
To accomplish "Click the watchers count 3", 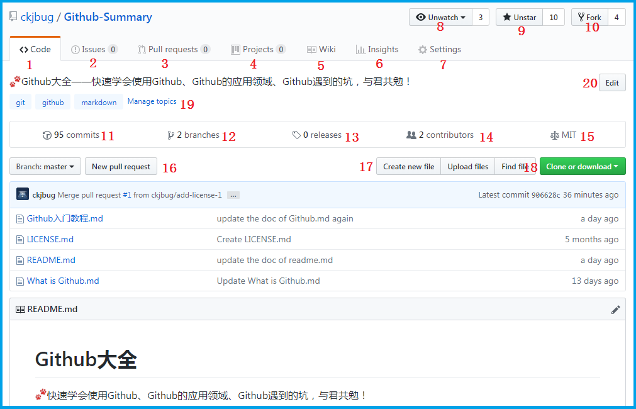I will [481, 18].
